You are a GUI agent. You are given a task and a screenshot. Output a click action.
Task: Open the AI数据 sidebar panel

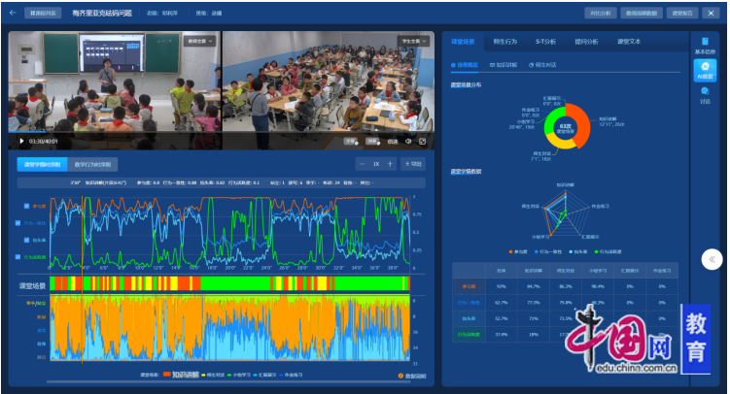[x=705, y=69]
